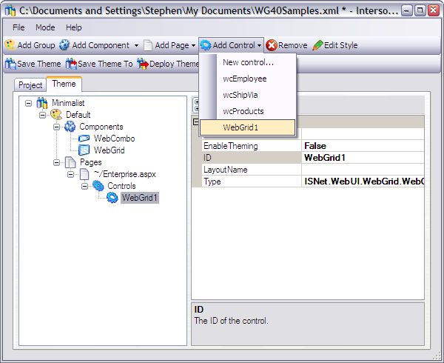Click the Add Component gear icon

[64, 45]
